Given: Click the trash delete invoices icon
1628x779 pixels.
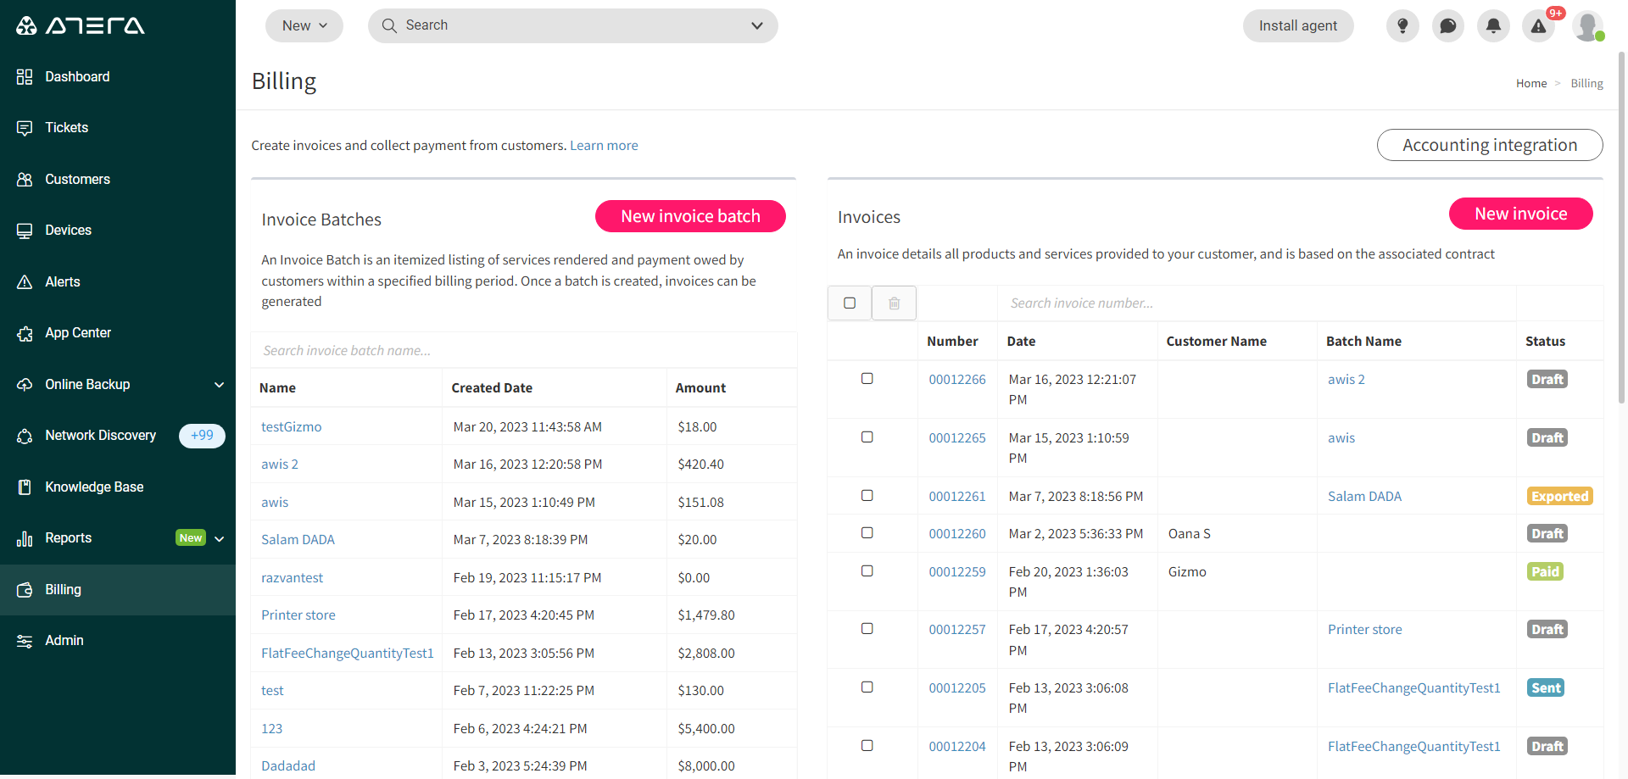Looking at the screenshot, I should 894,303.
